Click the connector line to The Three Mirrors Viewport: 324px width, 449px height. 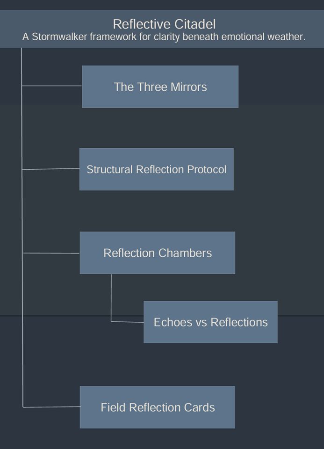click(x=52, y=86)
